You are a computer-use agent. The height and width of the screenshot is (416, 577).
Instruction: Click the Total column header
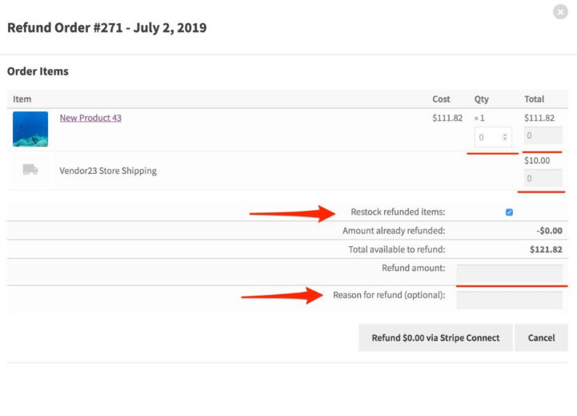click(534, 99)
